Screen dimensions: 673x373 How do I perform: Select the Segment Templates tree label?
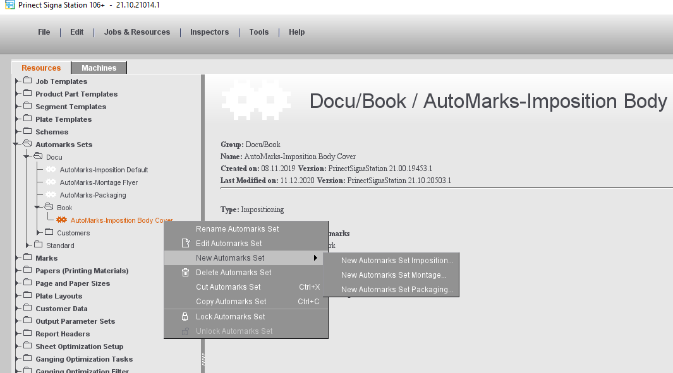71,107
